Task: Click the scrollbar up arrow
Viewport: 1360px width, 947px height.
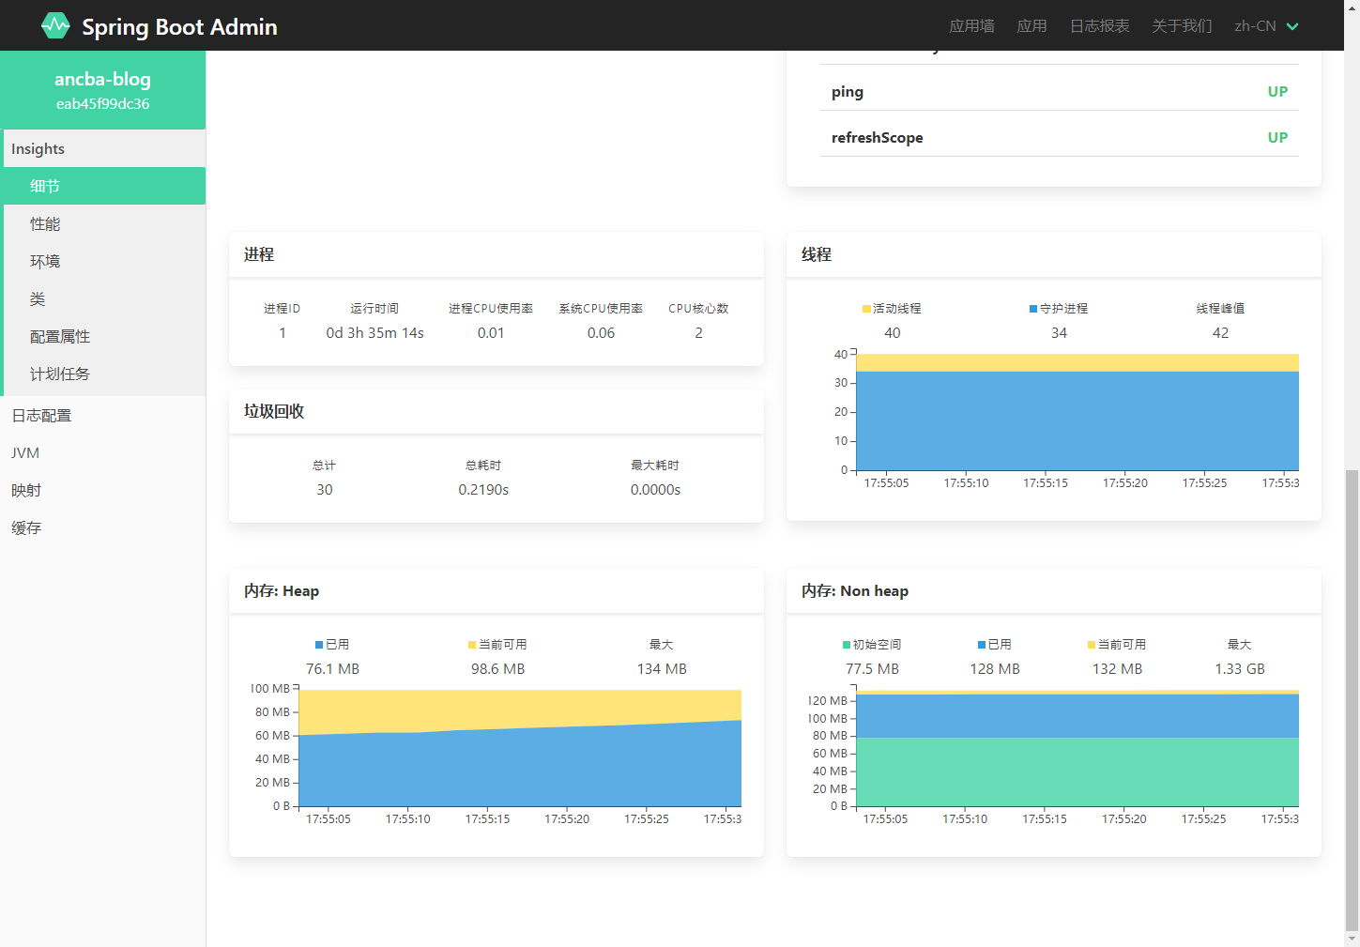Action: 1352,7
